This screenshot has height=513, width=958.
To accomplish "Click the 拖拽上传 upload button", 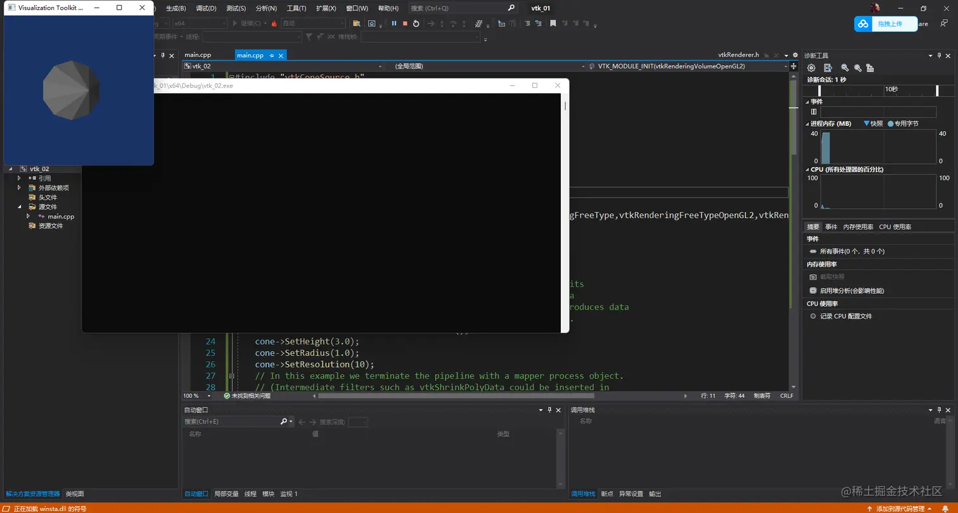I will tap(890, 24).
